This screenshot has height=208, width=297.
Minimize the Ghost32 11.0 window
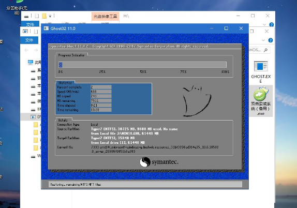tap(212, 28)
